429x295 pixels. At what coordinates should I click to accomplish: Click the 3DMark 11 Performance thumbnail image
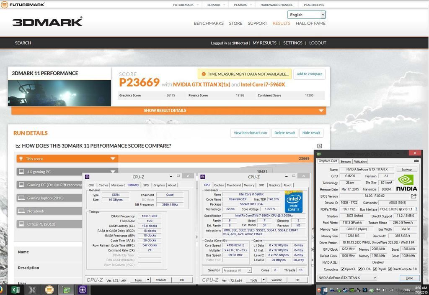pyautogui.click(x=59, y=93)
